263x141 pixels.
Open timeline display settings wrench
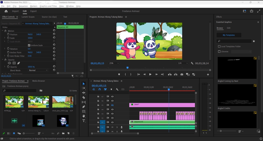pyautogui.click(x=117, y=89)
